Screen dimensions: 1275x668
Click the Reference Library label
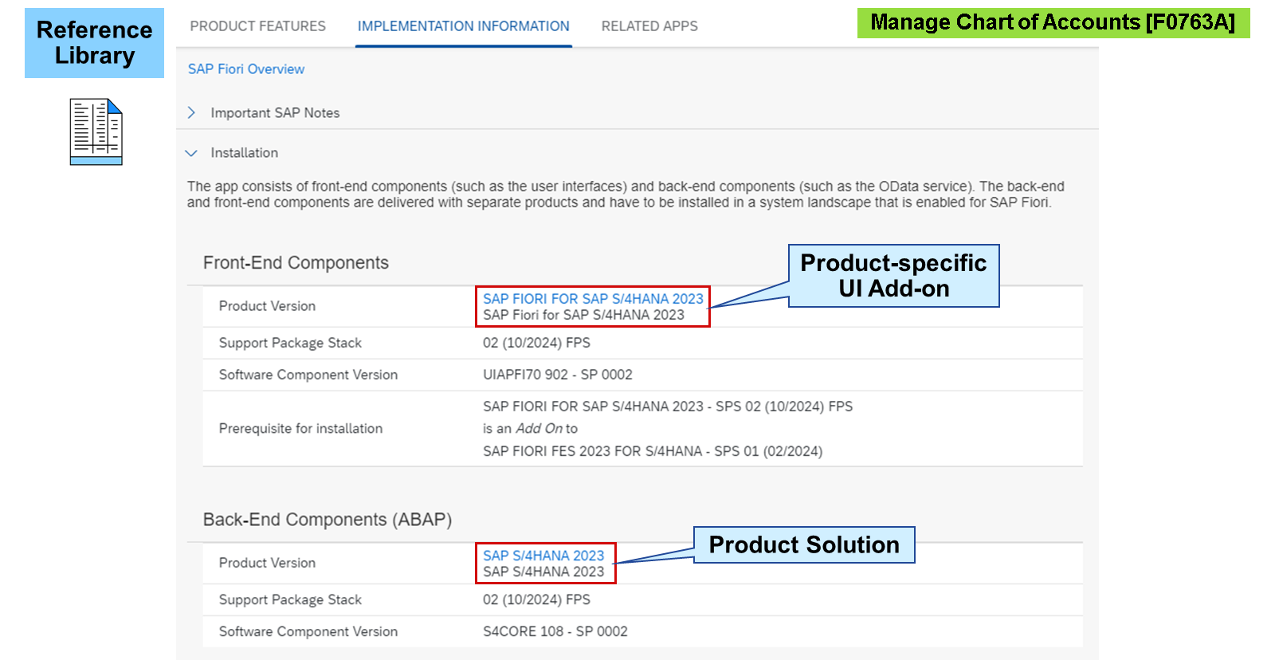(94, 43)
